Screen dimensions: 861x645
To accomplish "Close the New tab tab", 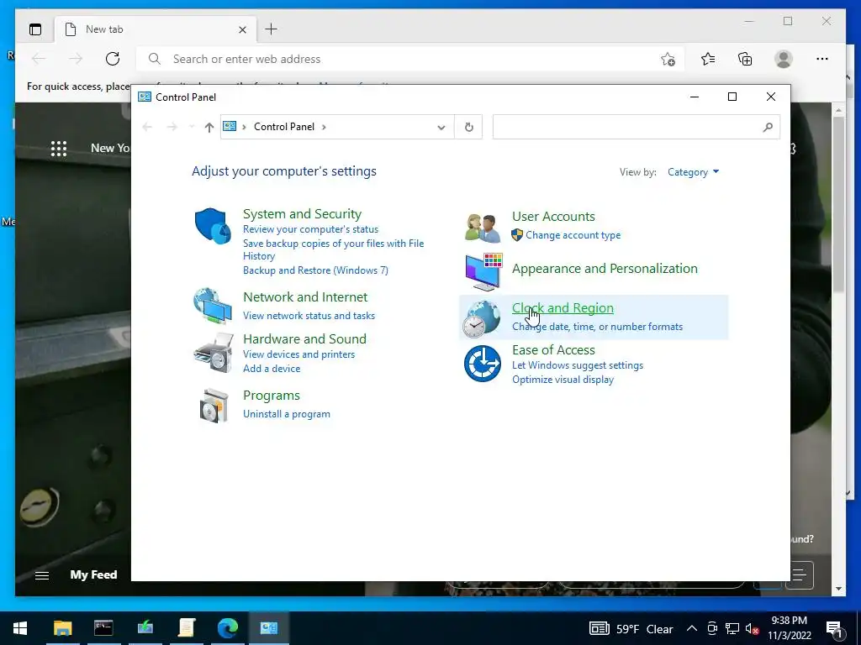I will [x=242, y=29].
